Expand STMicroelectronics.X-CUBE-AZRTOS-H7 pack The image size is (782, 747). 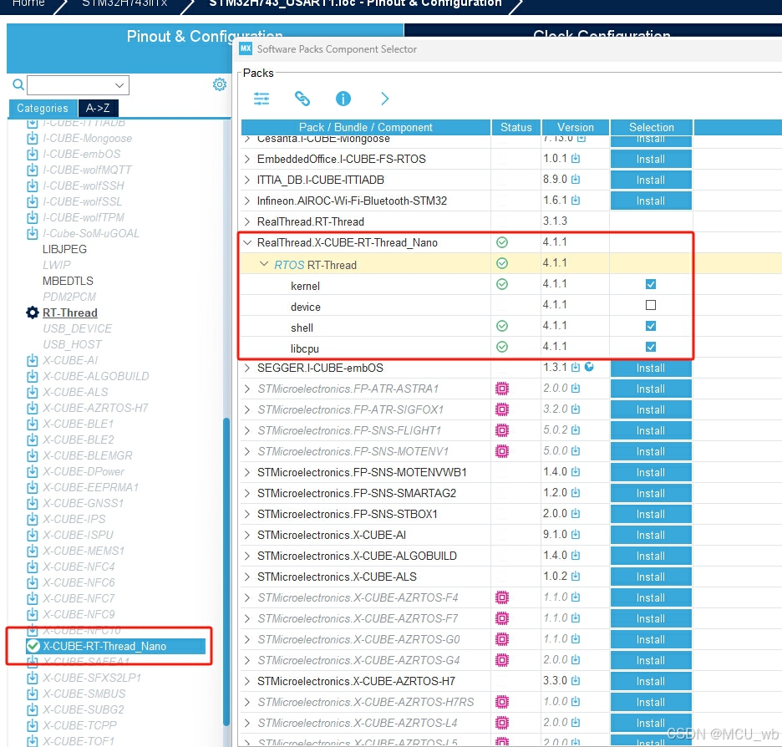coord(247,681)
